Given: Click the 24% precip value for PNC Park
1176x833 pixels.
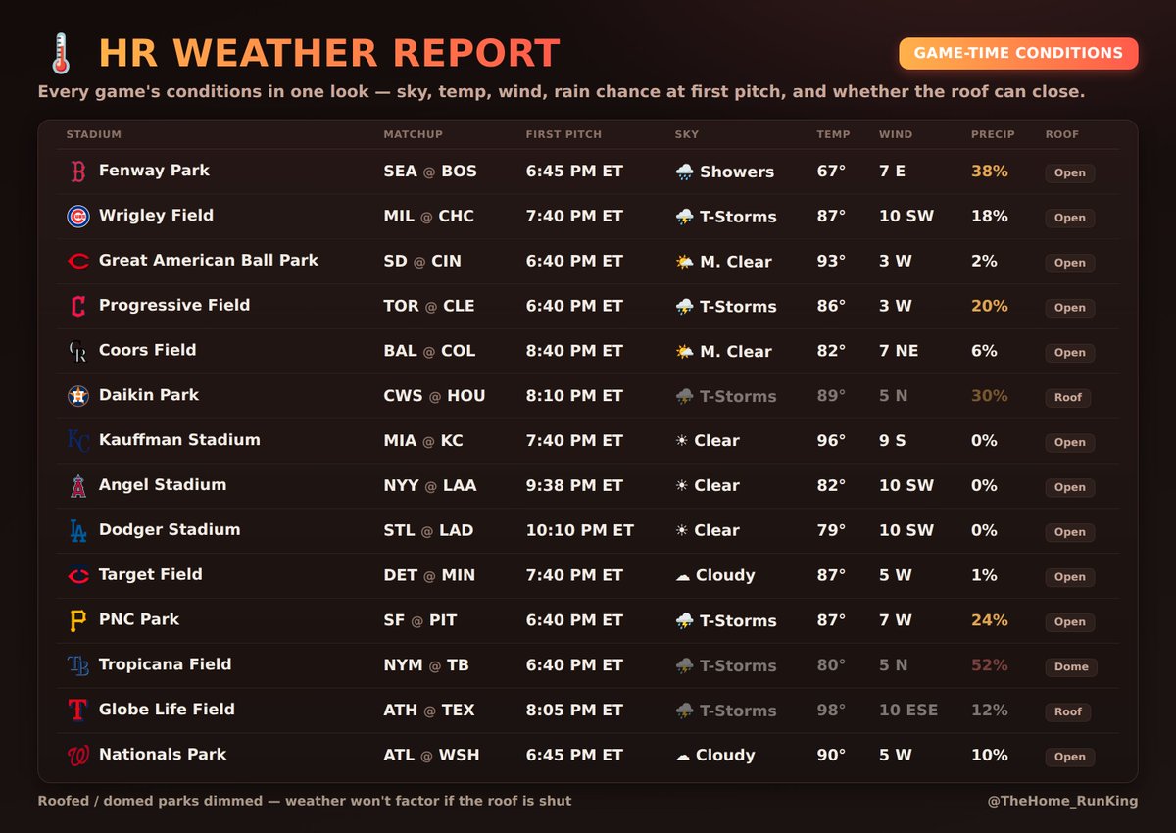Looking at the screenshot, I should [989, 621].
